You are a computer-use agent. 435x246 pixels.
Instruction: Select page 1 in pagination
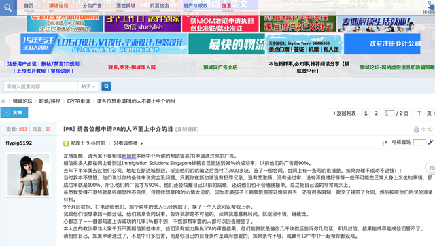(366, 113)
